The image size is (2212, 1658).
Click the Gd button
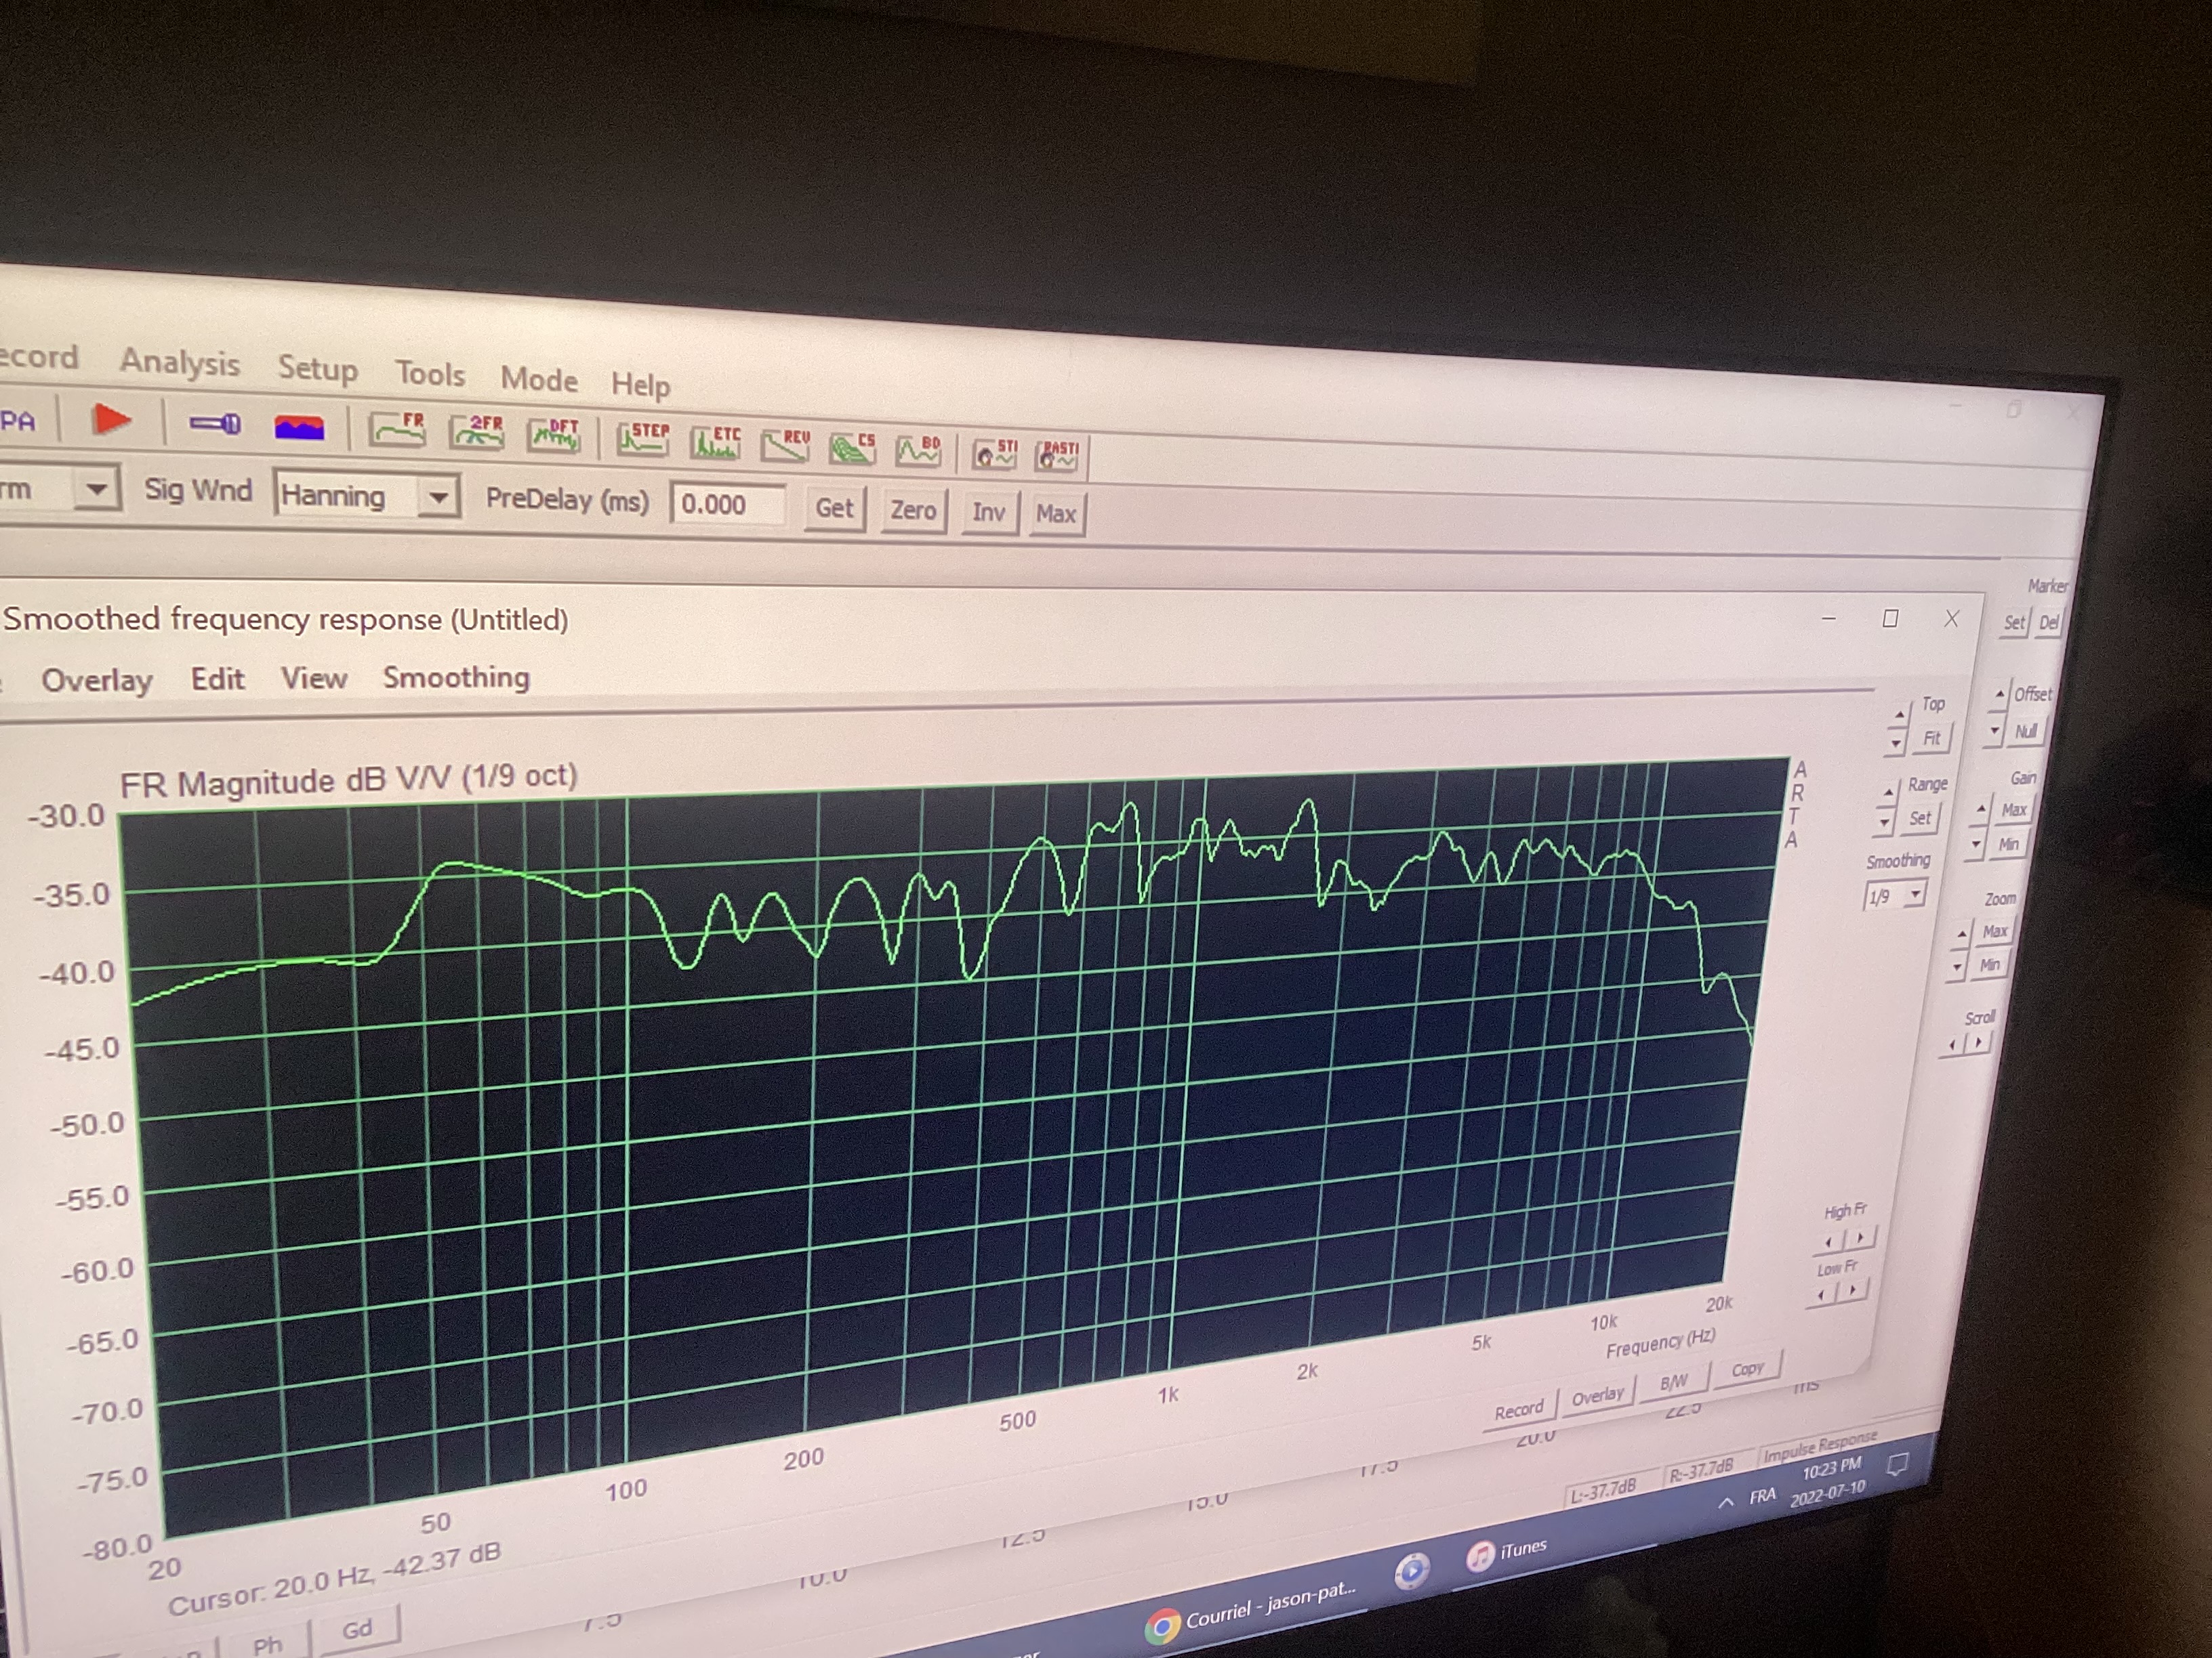(x=357, y=1629)
